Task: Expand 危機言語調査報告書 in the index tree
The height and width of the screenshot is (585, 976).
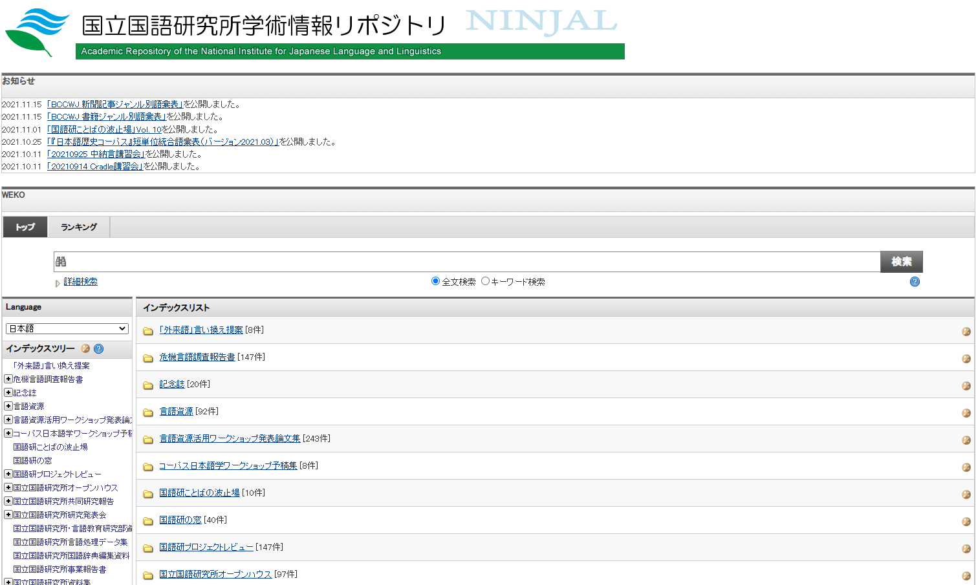Action: pyautogui.click(x=8, y=379)
